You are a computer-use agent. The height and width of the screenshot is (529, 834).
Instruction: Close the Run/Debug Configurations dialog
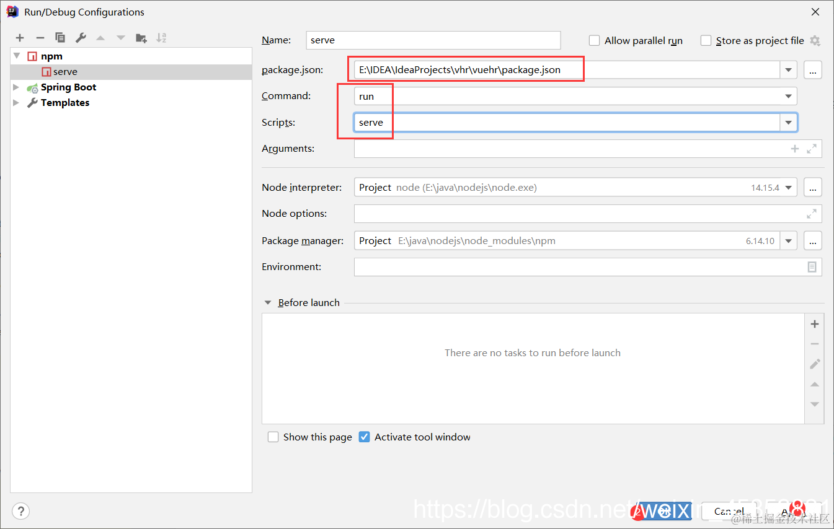[x=814, y=12]
